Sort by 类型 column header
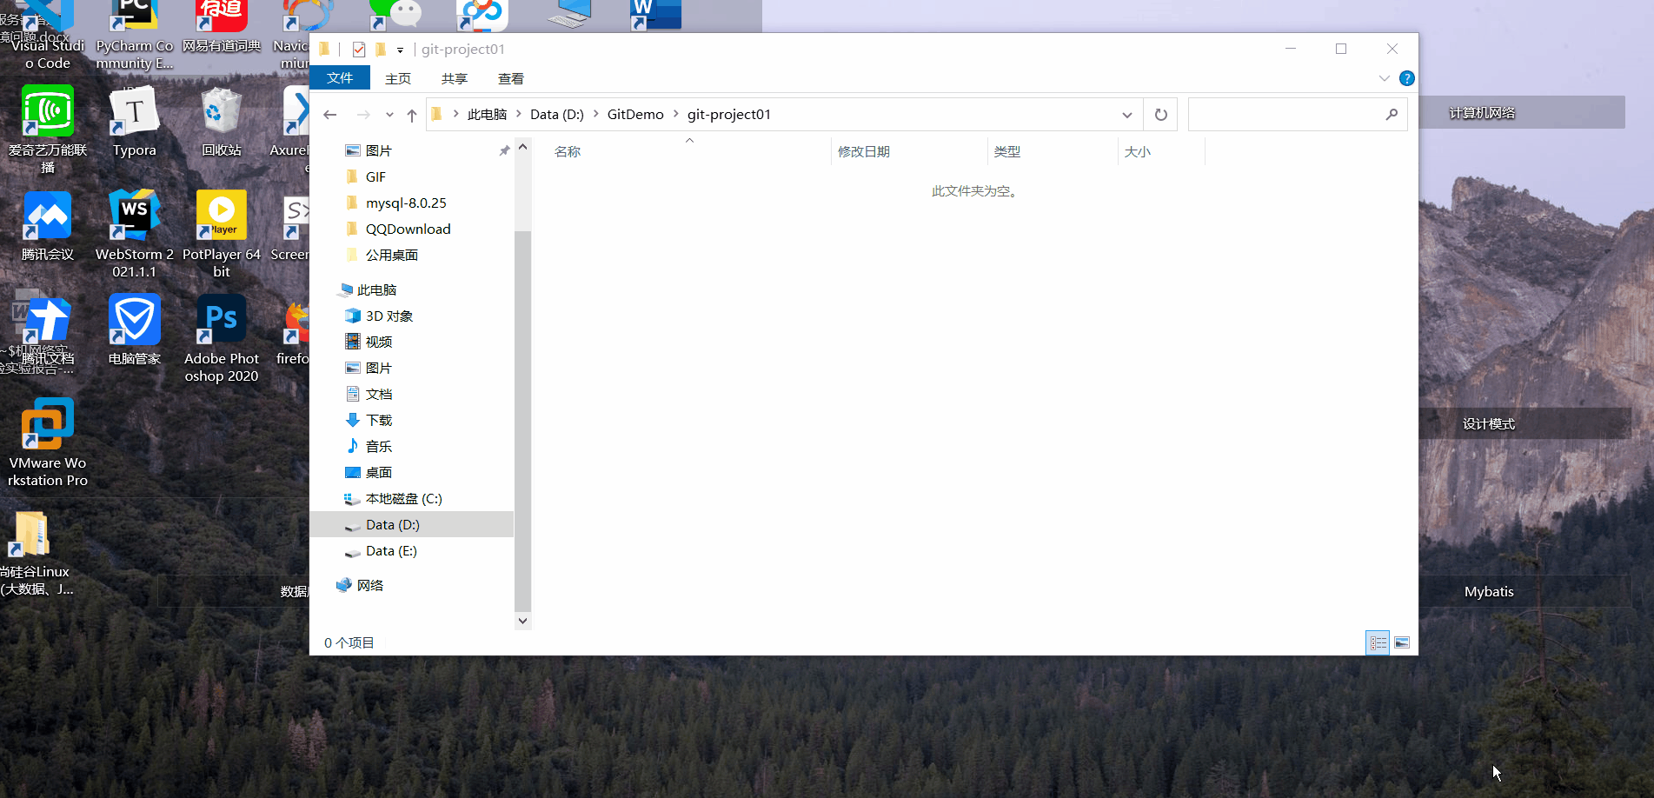1654x798 pixels. pos(1007,152)
